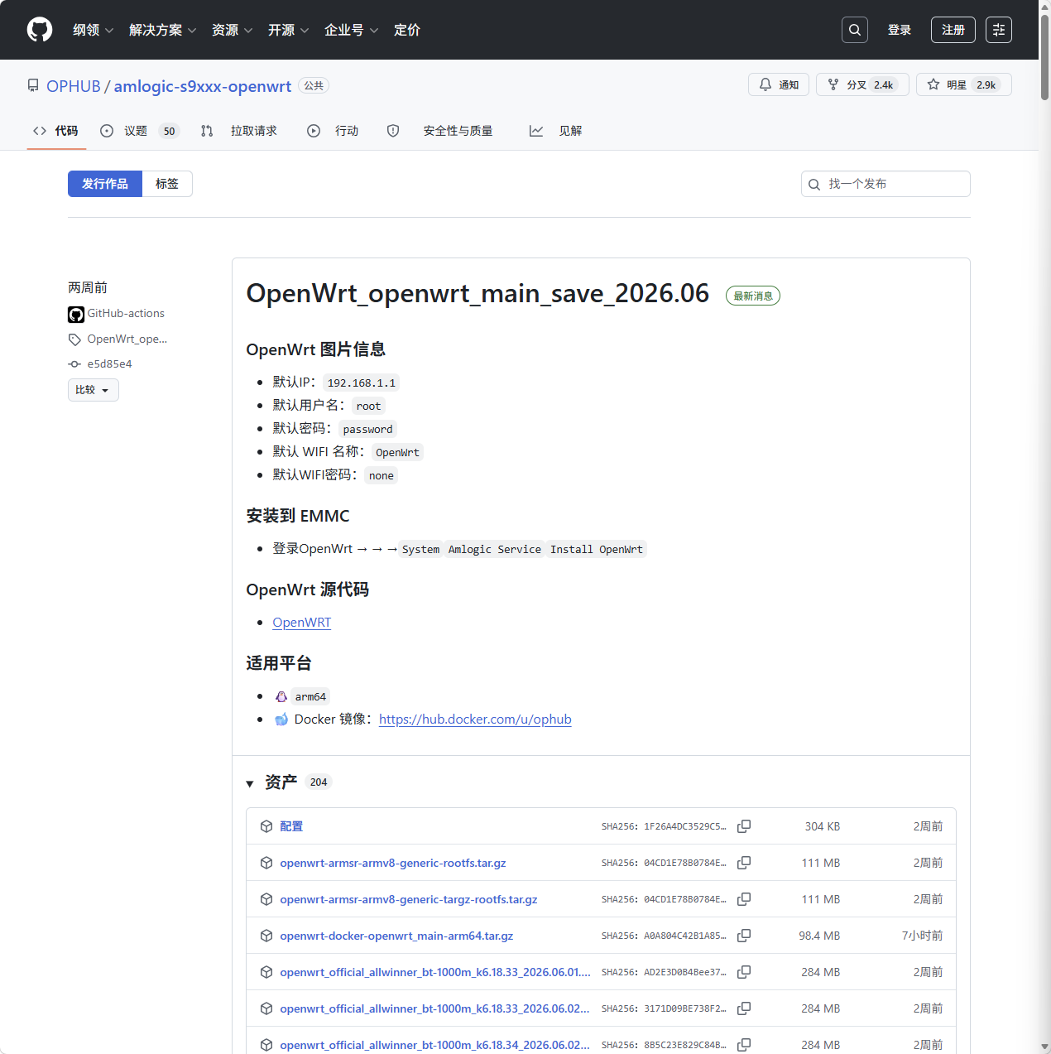Download the 配置 asset
The width and height of the screenshot is (1051, 1054).
point(291,826)
